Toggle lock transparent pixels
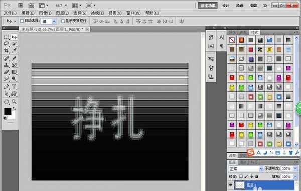Viewport: 301px width, 191px height. [x=241, y=176]
